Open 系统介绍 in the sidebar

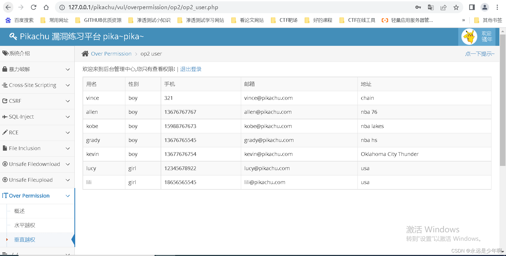pyautogui.click(x=37, y=53)
